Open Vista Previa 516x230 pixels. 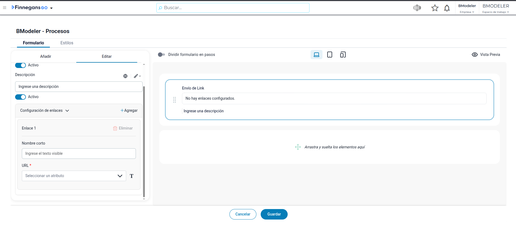coord(486,55)
